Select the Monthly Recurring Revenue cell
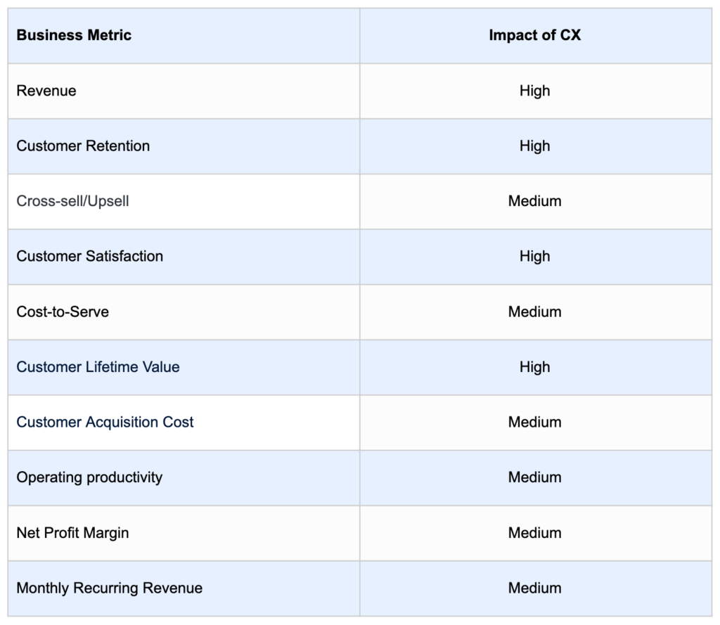The image size is (720, 625). pos(184,588)
